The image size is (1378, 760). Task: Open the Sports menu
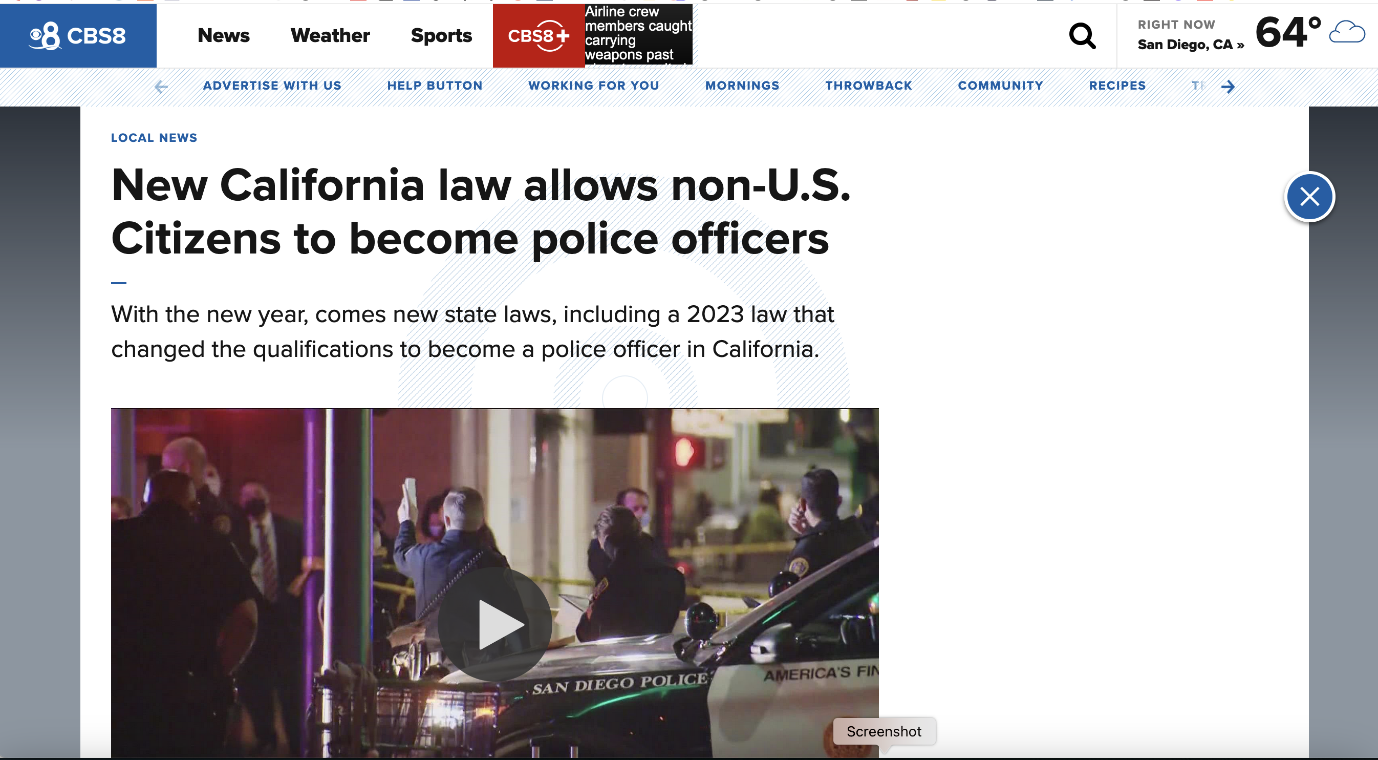[x=441, y=35]
